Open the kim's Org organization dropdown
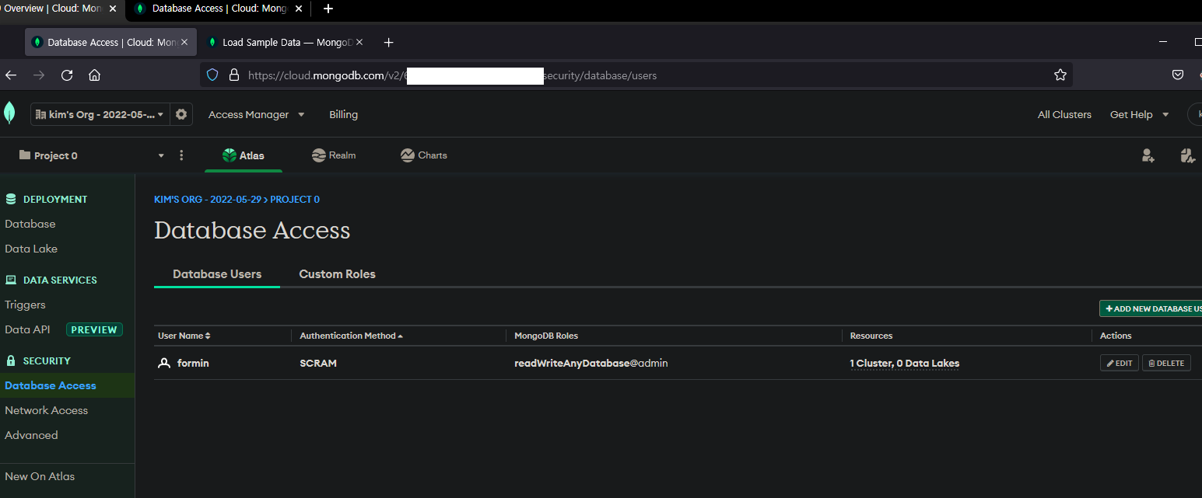This screenshot has height=498, width=1202. 100,114
